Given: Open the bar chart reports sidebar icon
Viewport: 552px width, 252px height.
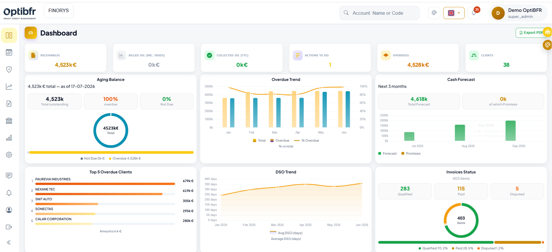Looking at the screenshot, I should point(9,138).
